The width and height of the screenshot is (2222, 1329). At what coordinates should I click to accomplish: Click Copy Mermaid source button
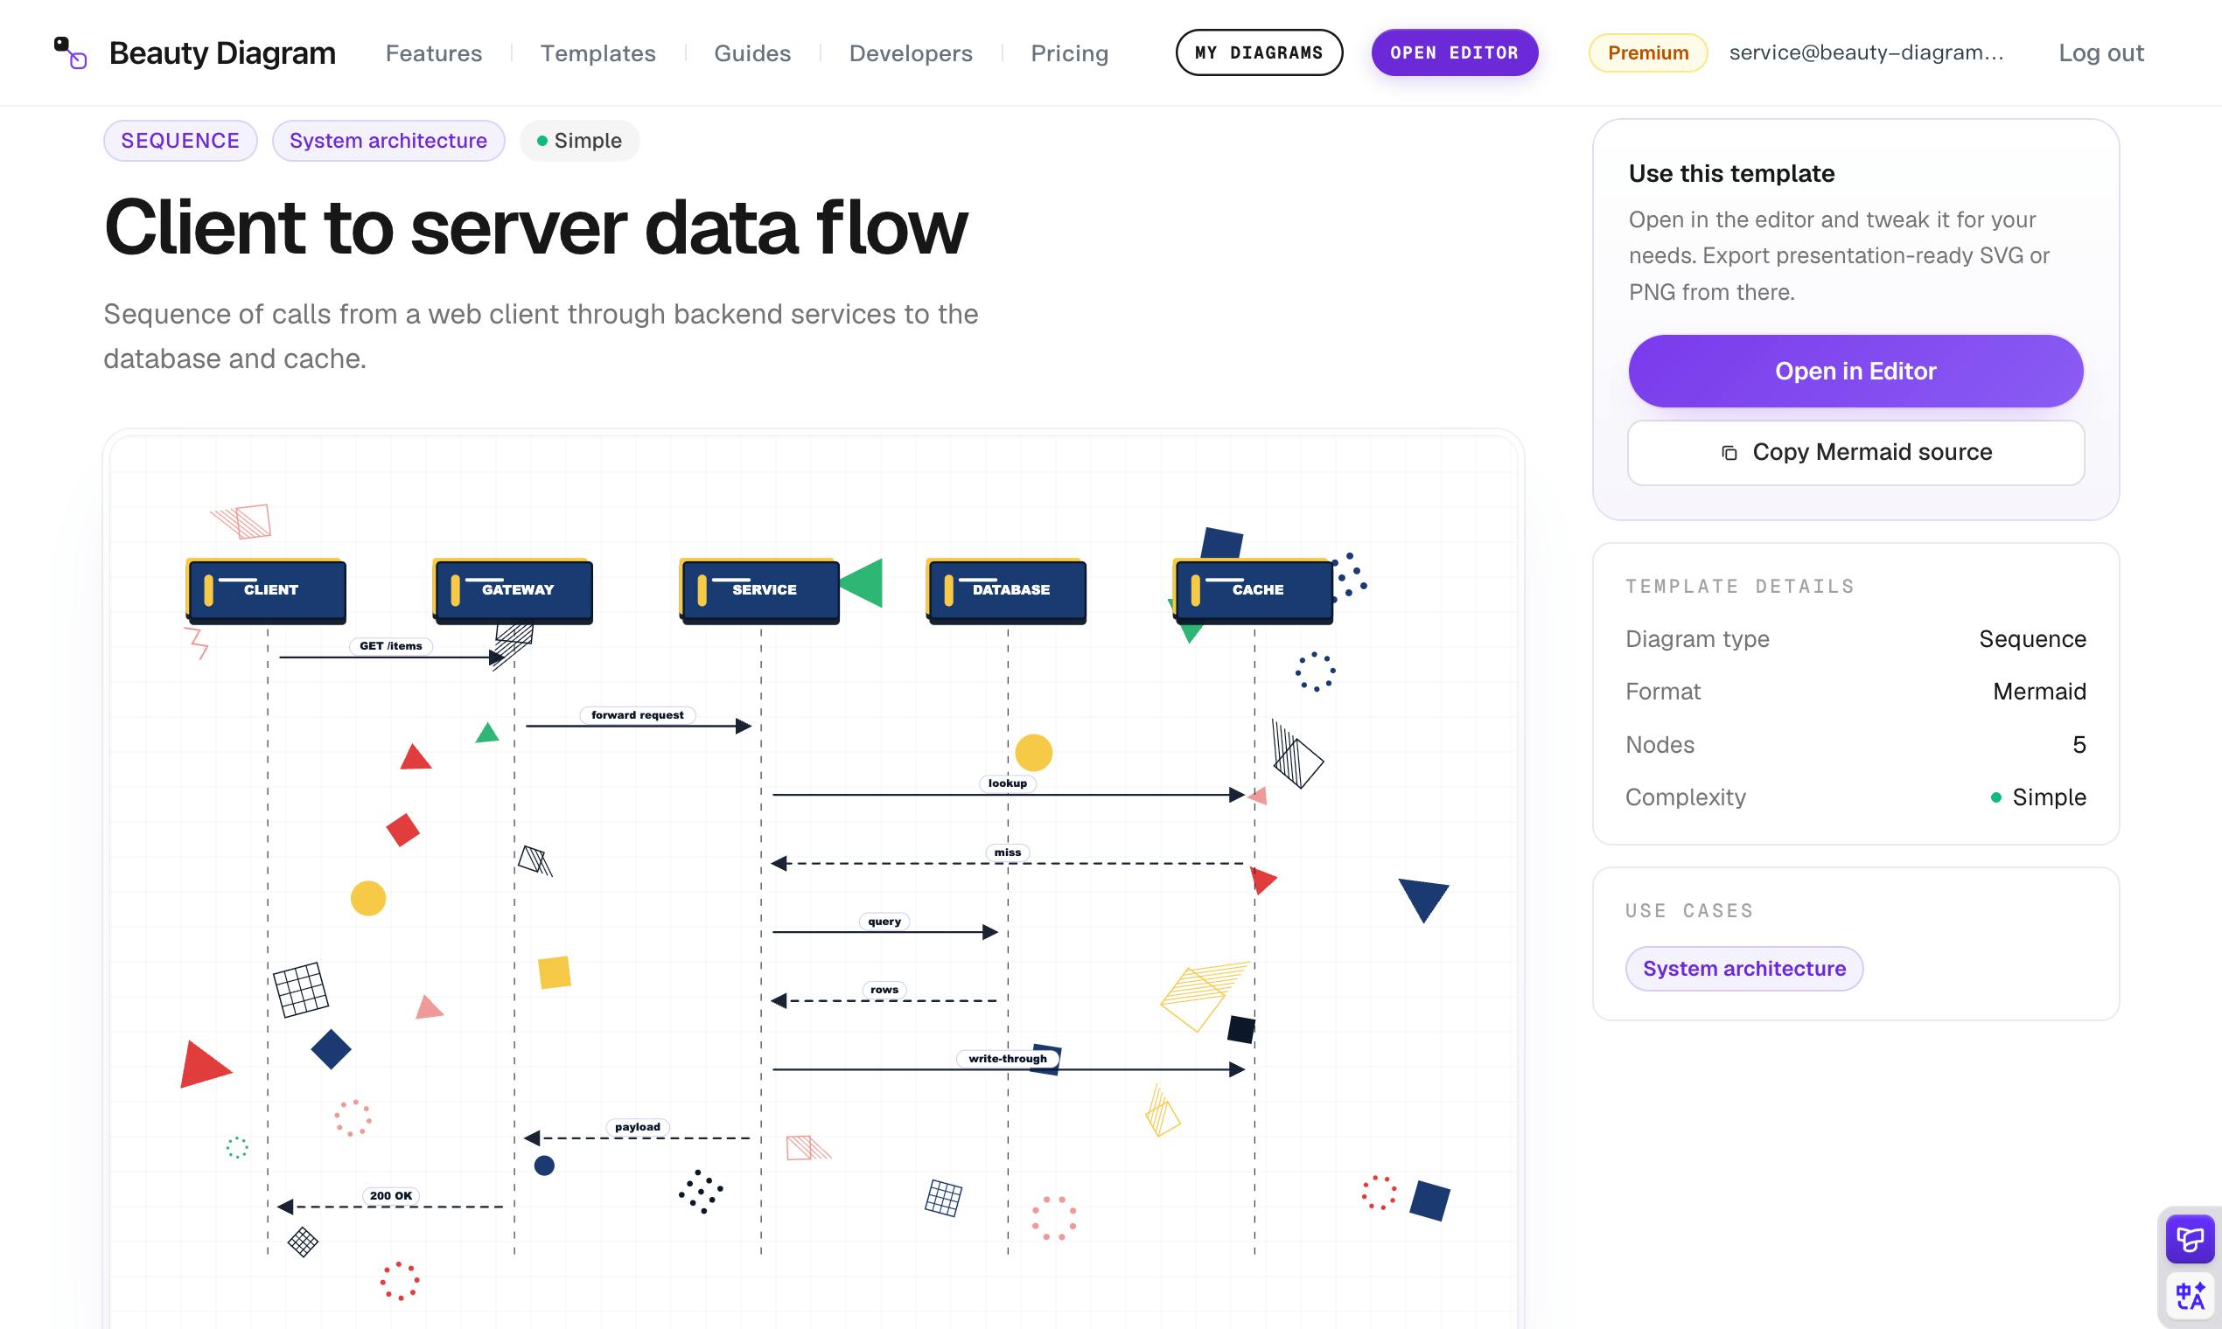point(1855,452)
